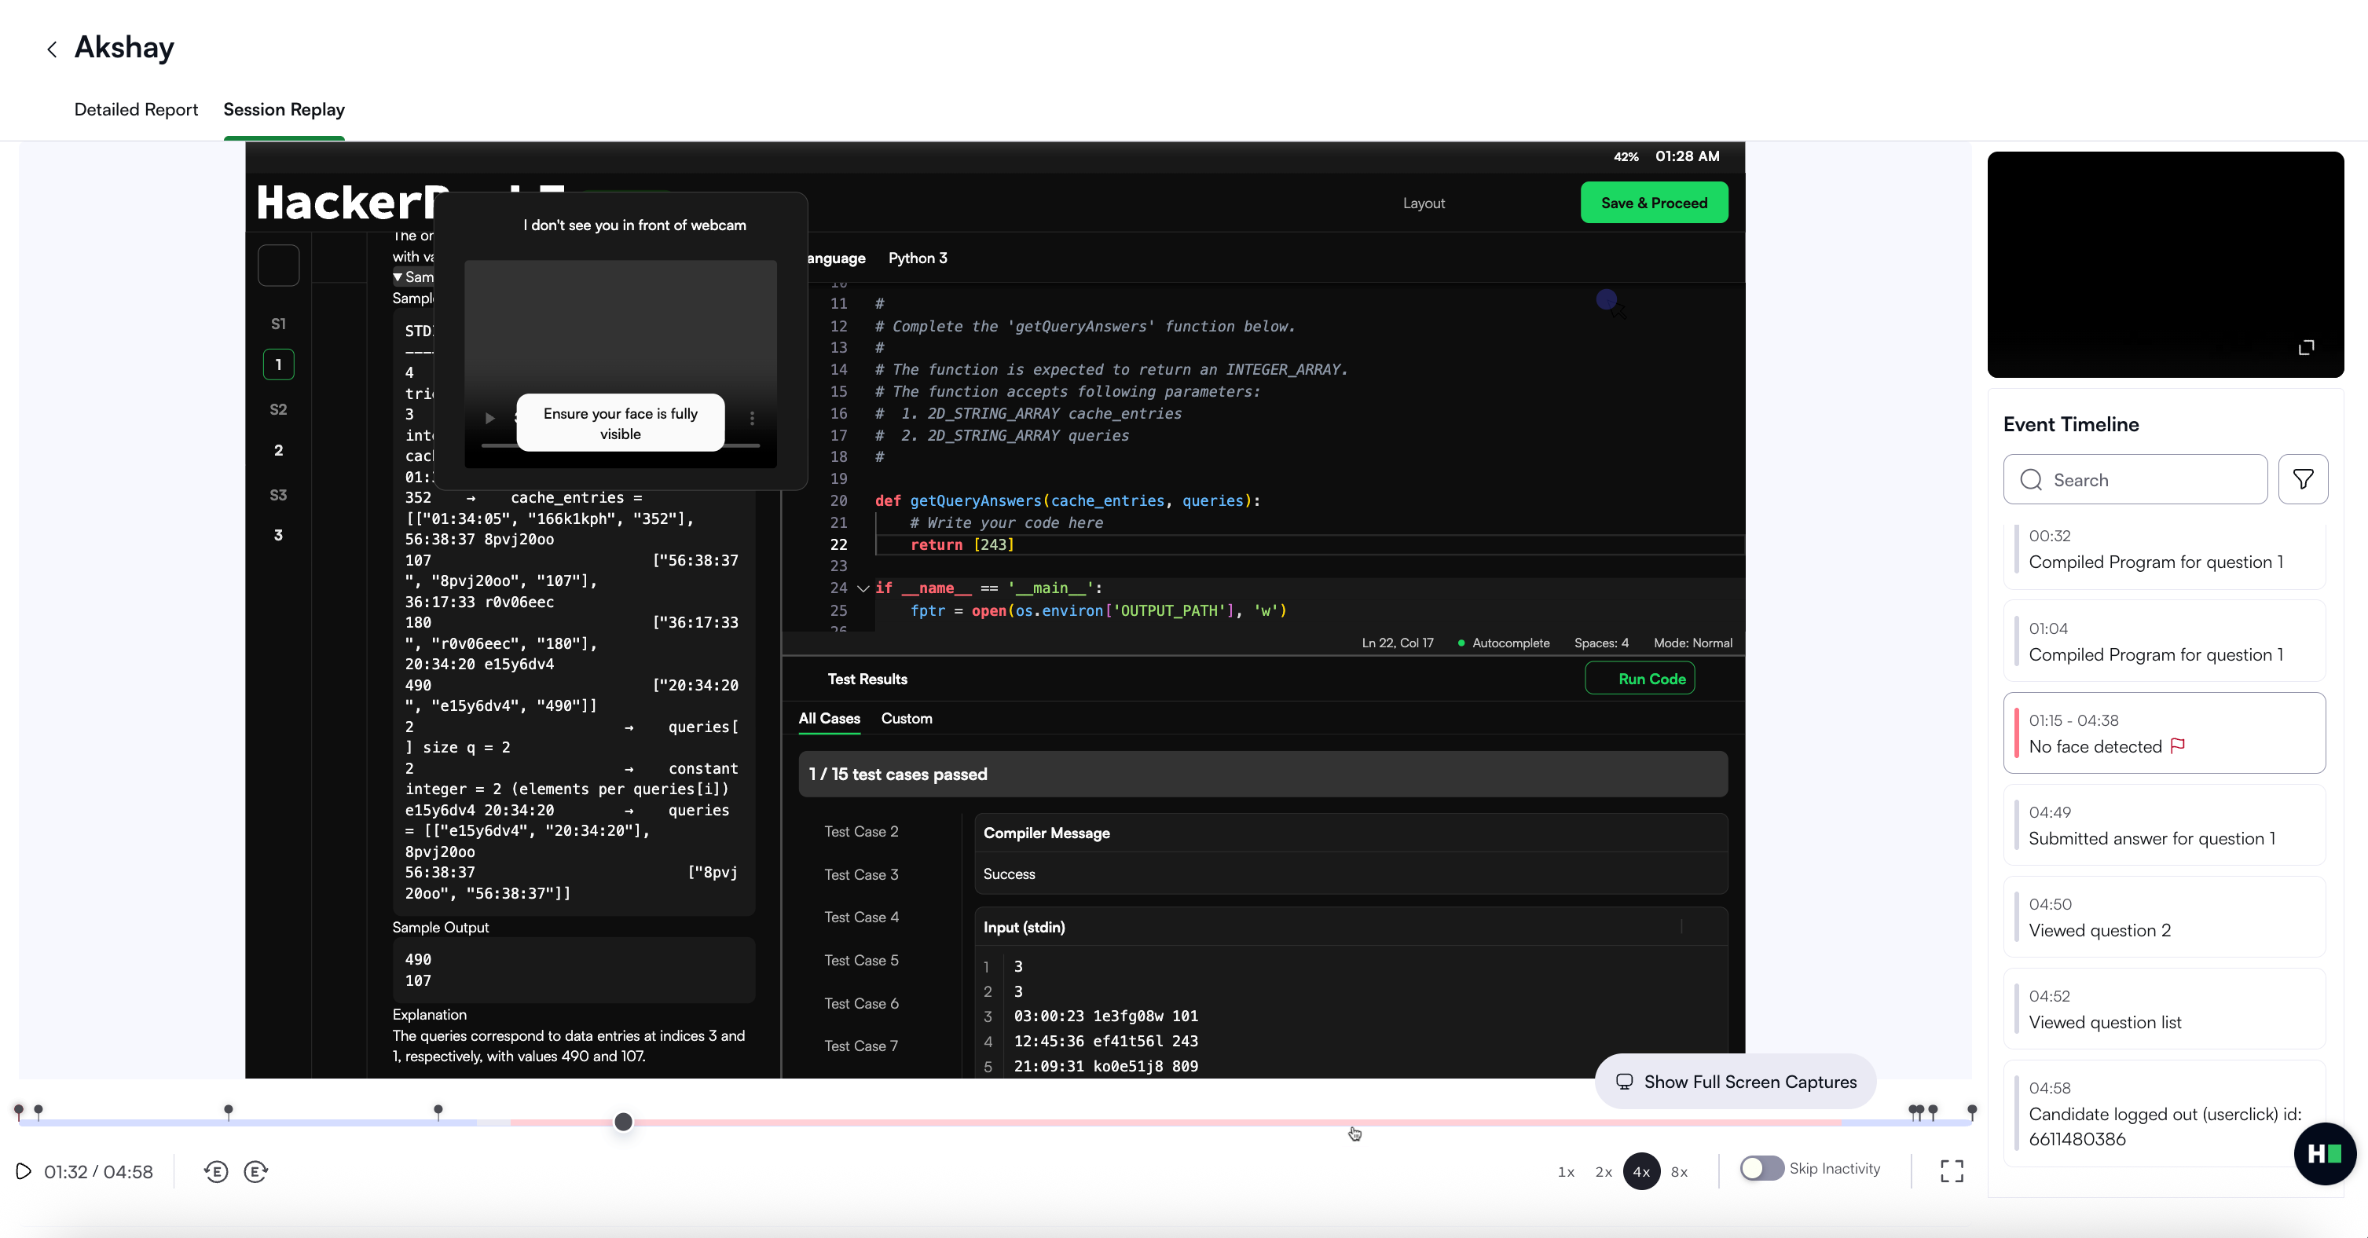2368x1238 pixels.
Task: Open the HackerRank help chat bubble
Action: tap(2324, 1153)
